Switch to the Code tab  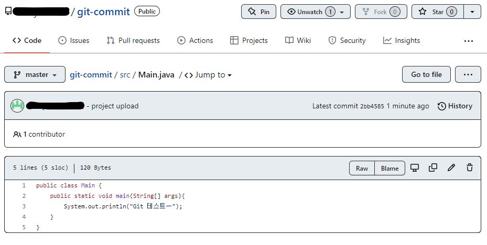(27, 41)
